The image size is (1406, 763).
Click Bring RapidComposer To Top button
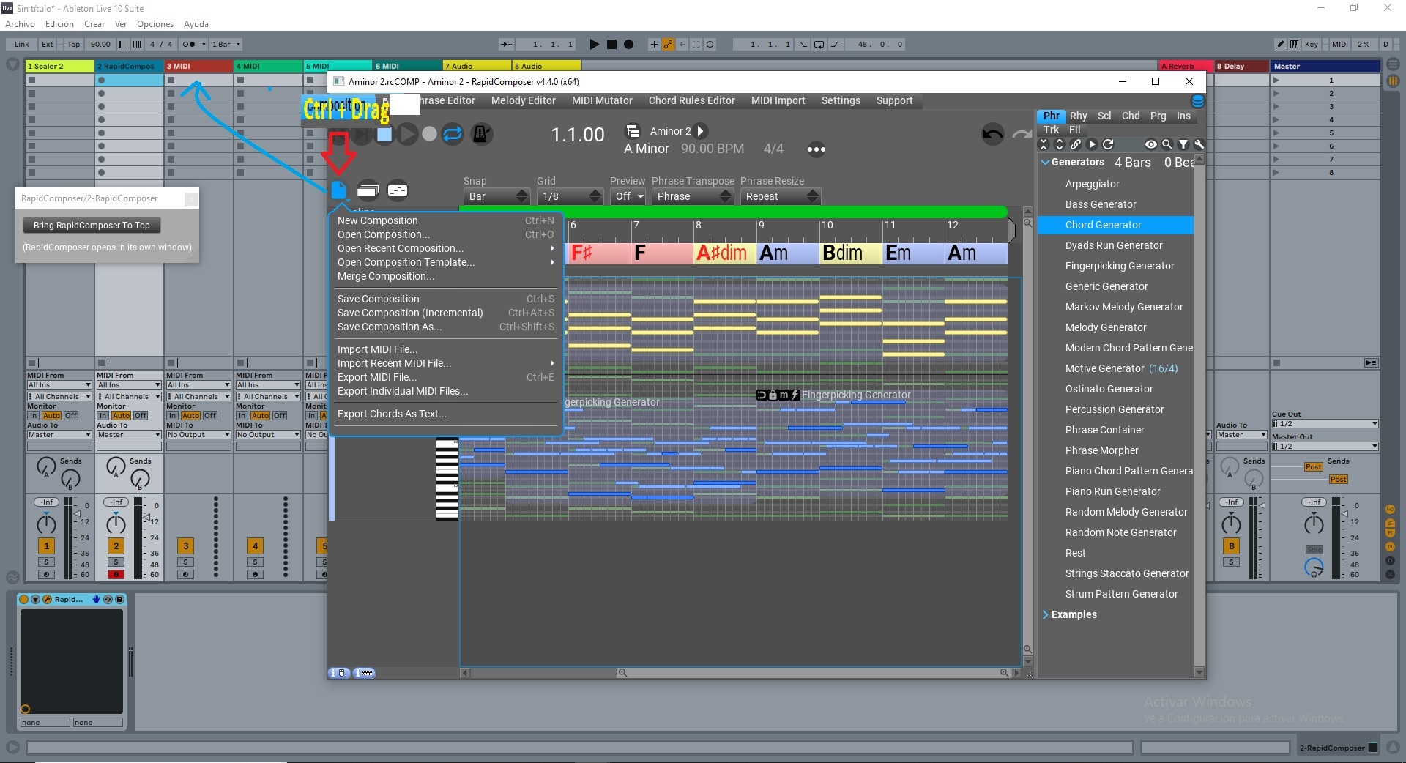92,226
